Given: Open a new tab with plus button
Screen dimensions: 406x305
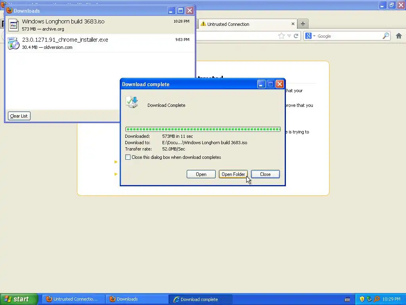Looking at the screenshot, I should 303,24.
